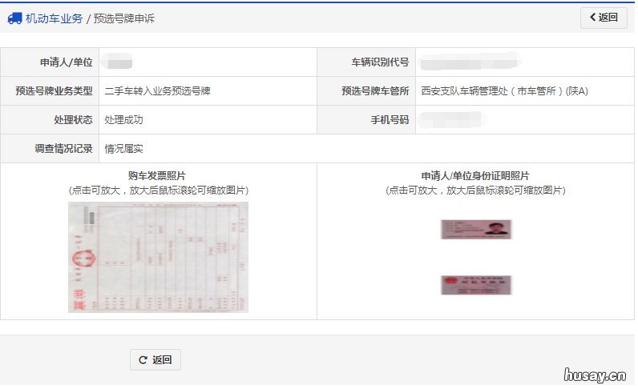Click the circular arrow icon in bottom 返回

click(143, 360)
